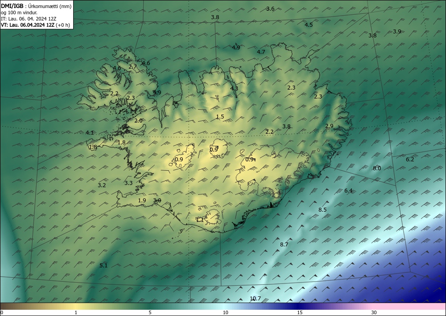This screenshot has height=316, width=446.
Task: Click the 'DMI/IGB : Úrkomumætti (mm)' title line
Action: click(37, 6)
